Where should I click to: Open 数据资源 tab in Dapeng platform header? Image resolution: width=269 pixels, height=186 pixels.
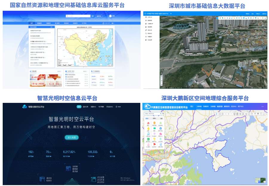[x=220, y=106]
